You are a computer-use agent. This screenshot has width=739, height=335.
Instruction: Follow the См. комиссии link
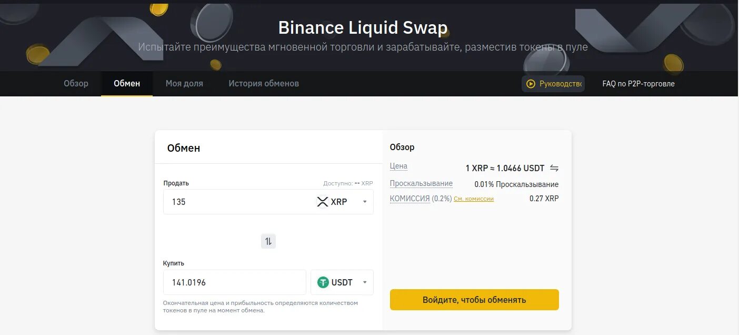474,199
